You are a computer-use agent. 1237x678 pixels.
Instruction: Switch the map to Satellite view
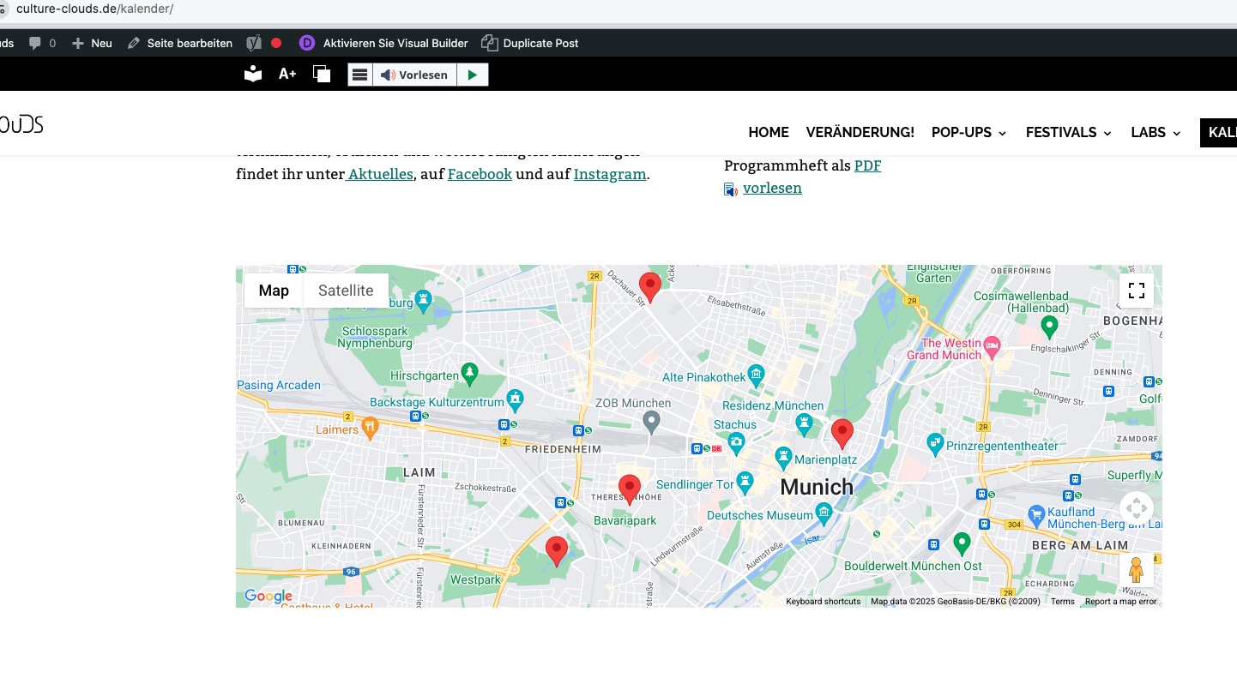[x=346, y=291]
